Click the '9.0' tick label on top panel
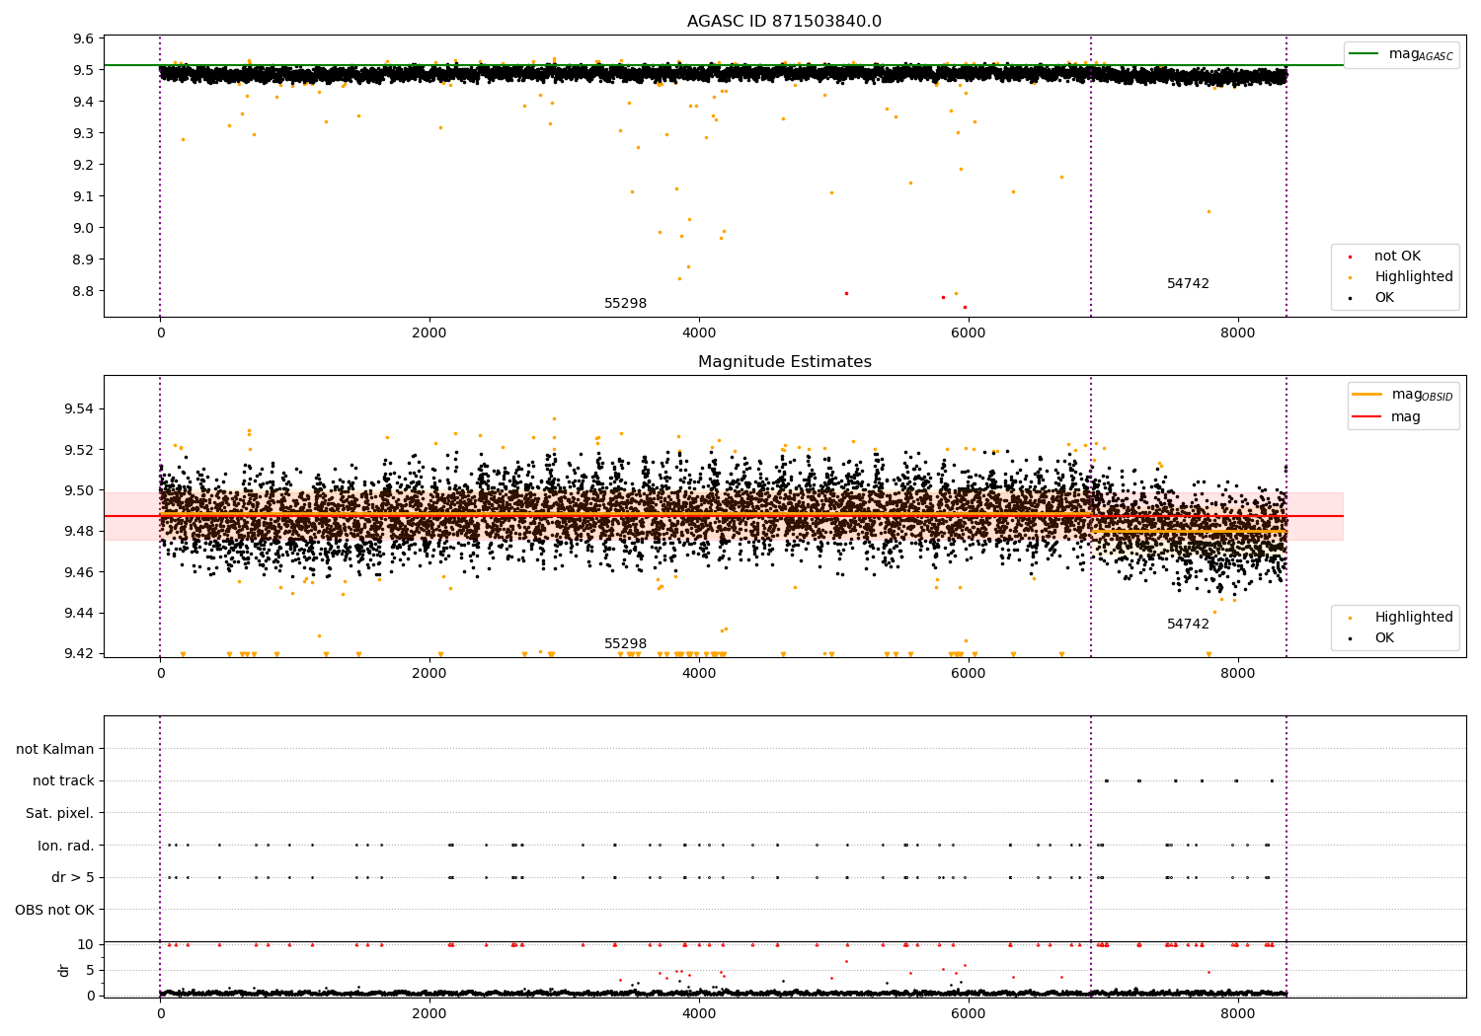This screenshot has height=1036, width=1481. pyautogui.click(x=84, y=229)
